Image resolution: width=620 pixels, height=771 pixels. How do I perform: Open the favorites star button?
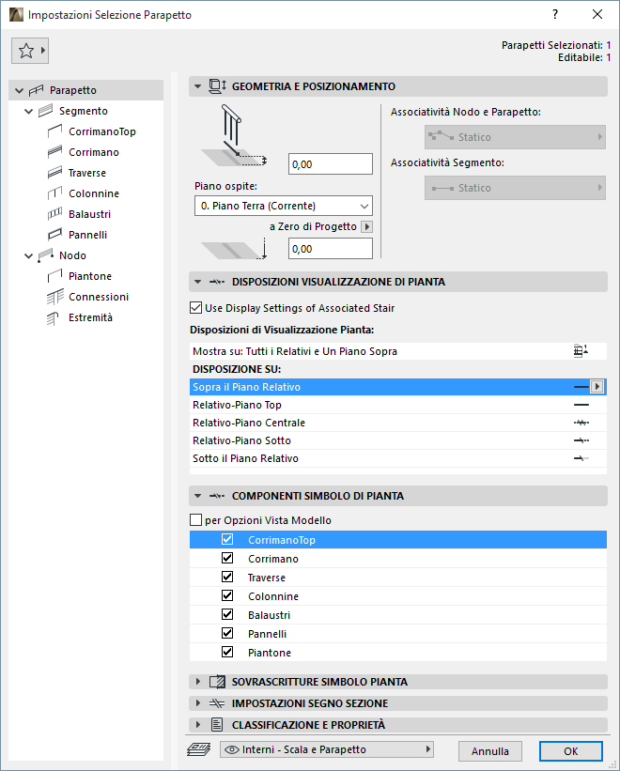point(30,50)
